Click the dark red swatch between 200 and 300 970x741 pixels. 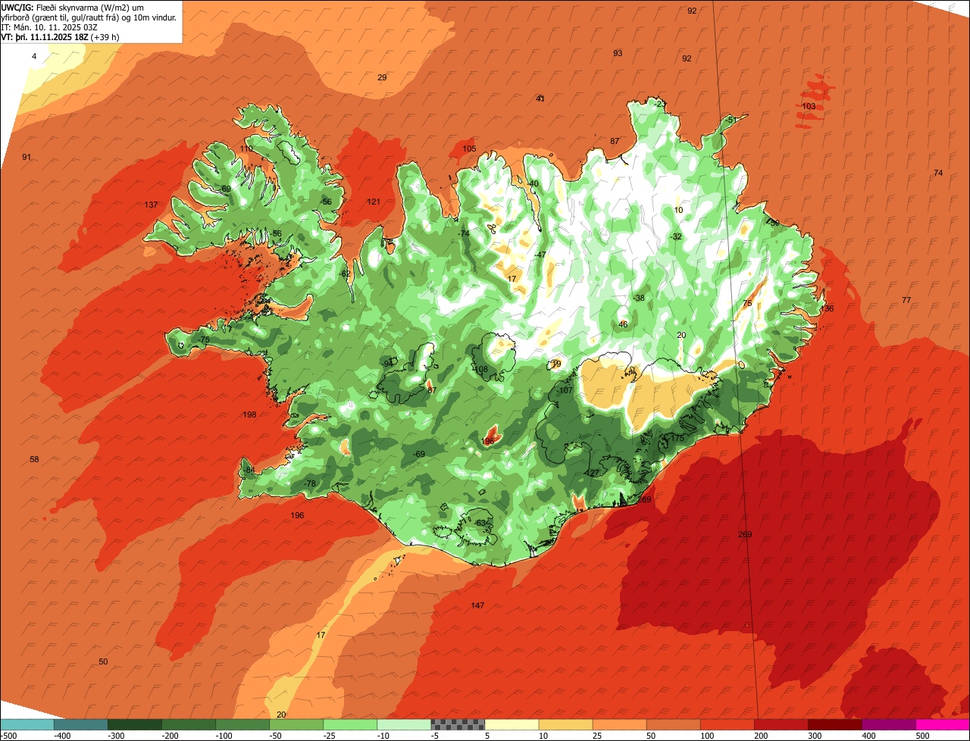[x=781, y=724]
